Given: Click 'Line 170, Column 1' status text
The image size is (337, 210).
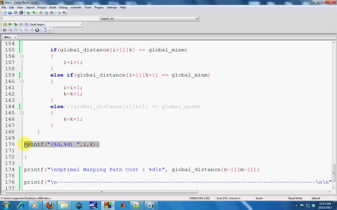Looking at the screenshot, I should pyautogui.click(x=229, y=198).
